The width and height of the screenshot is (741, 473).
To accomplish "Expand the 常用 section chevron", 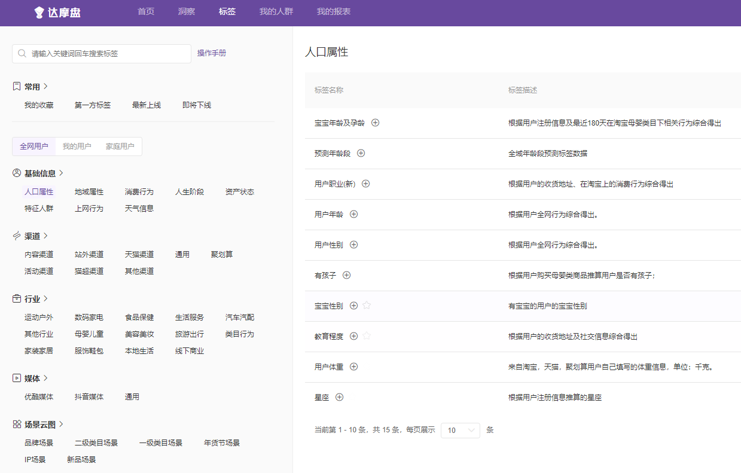I will pyautogui.click(x=46, y=87).
